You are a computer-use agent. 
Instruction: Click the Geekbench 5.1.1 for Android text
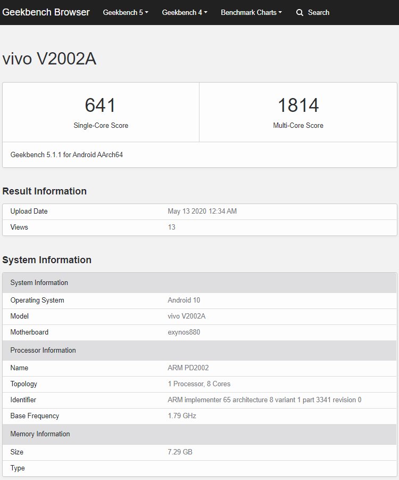66,154
